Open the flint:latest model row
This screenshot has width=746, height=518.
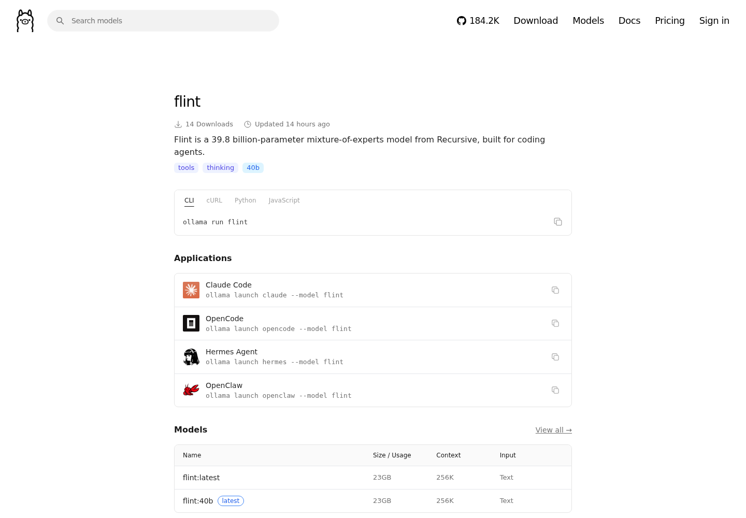coord(373,478)
